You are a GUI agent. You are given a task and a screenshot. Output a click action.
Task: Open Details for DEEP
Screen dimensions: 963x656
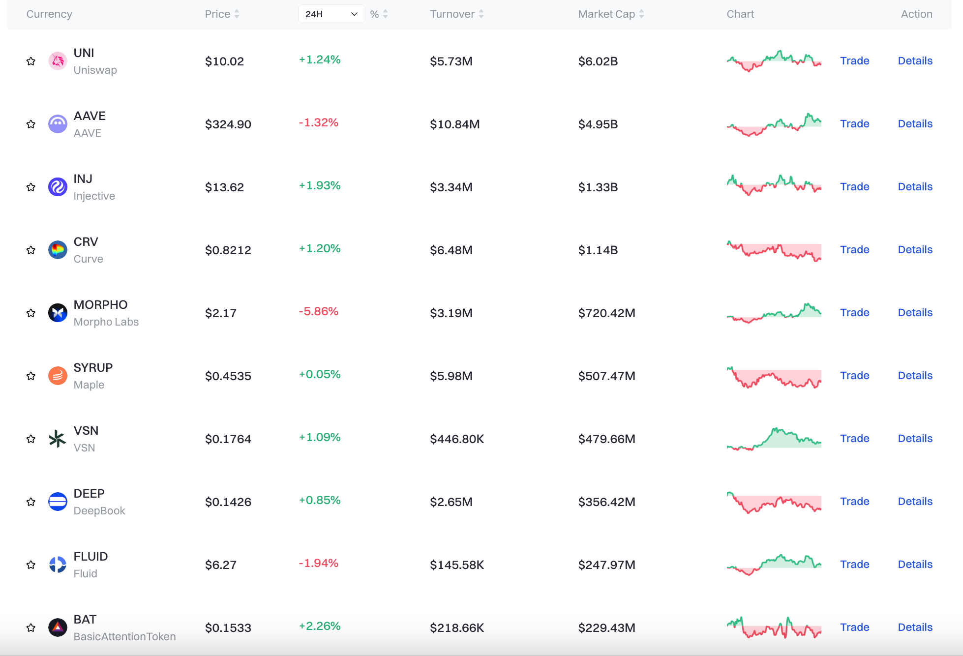click(915, 502)
